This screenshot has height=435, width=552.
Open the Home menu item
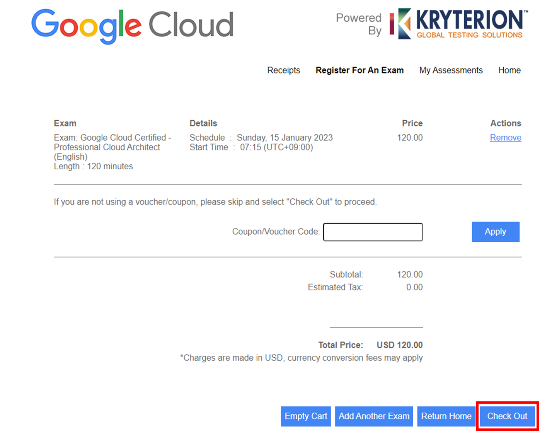click(509, 70)
